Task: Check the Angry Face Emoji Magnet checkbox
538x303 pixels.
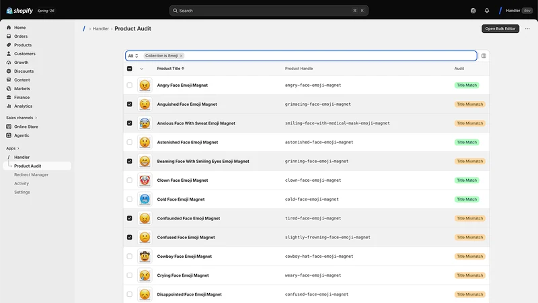Action: coord(129,85)
